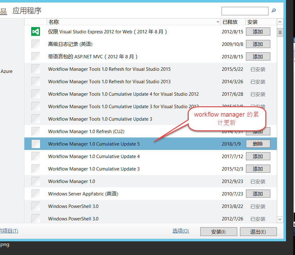Click icon beside Windows PowerShell 3.0 dated 2013/8/22
This screenshot has width=295, height=255.
36,206
